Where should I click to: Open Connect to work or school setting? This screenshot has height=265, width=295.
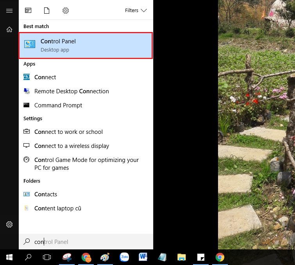(68, 132)
